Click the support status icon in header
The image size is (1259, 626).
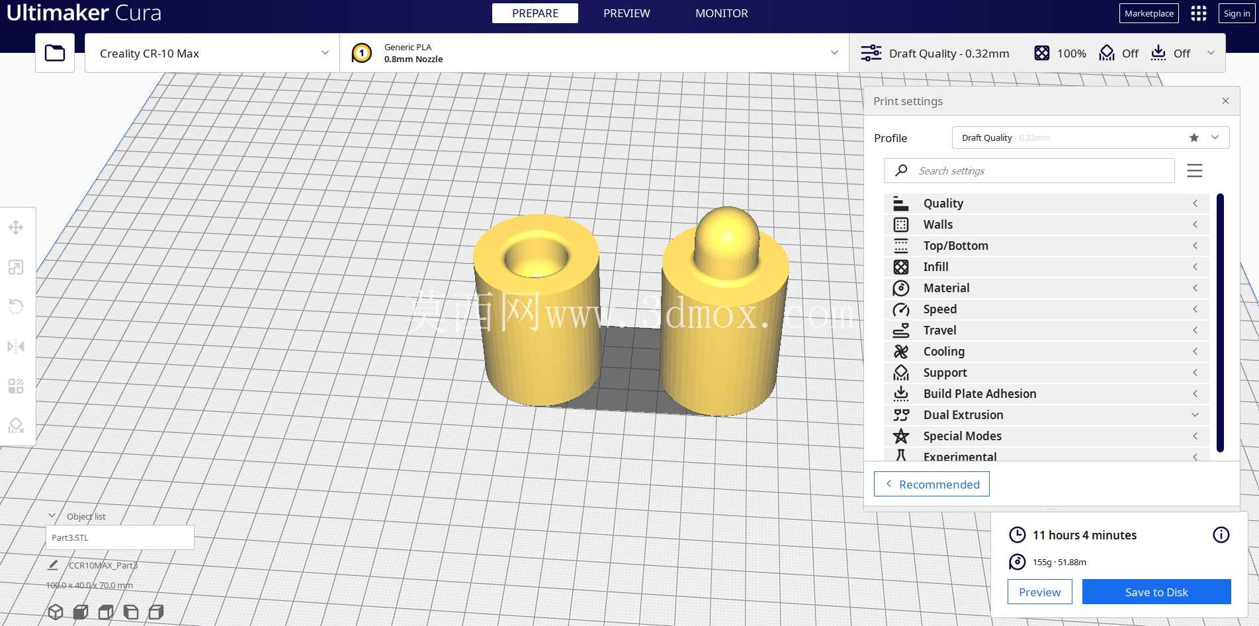[x=1106, y=53]
